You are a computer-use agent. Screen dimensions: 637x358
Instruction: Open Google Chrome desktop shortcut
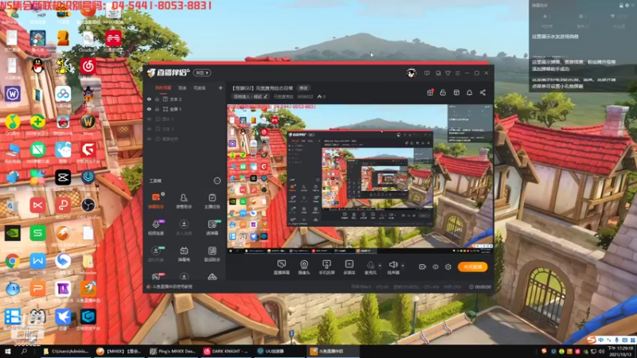click(12, 263)
